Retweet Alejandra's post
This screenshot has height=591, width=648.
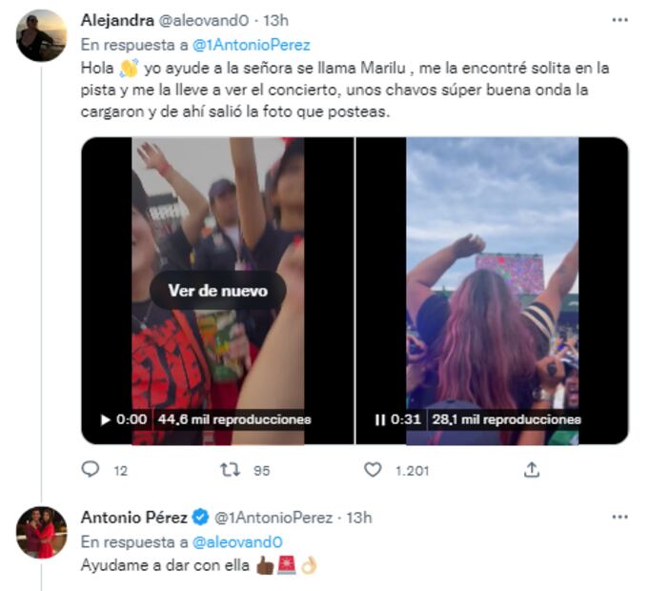click(x=230, y=470)
